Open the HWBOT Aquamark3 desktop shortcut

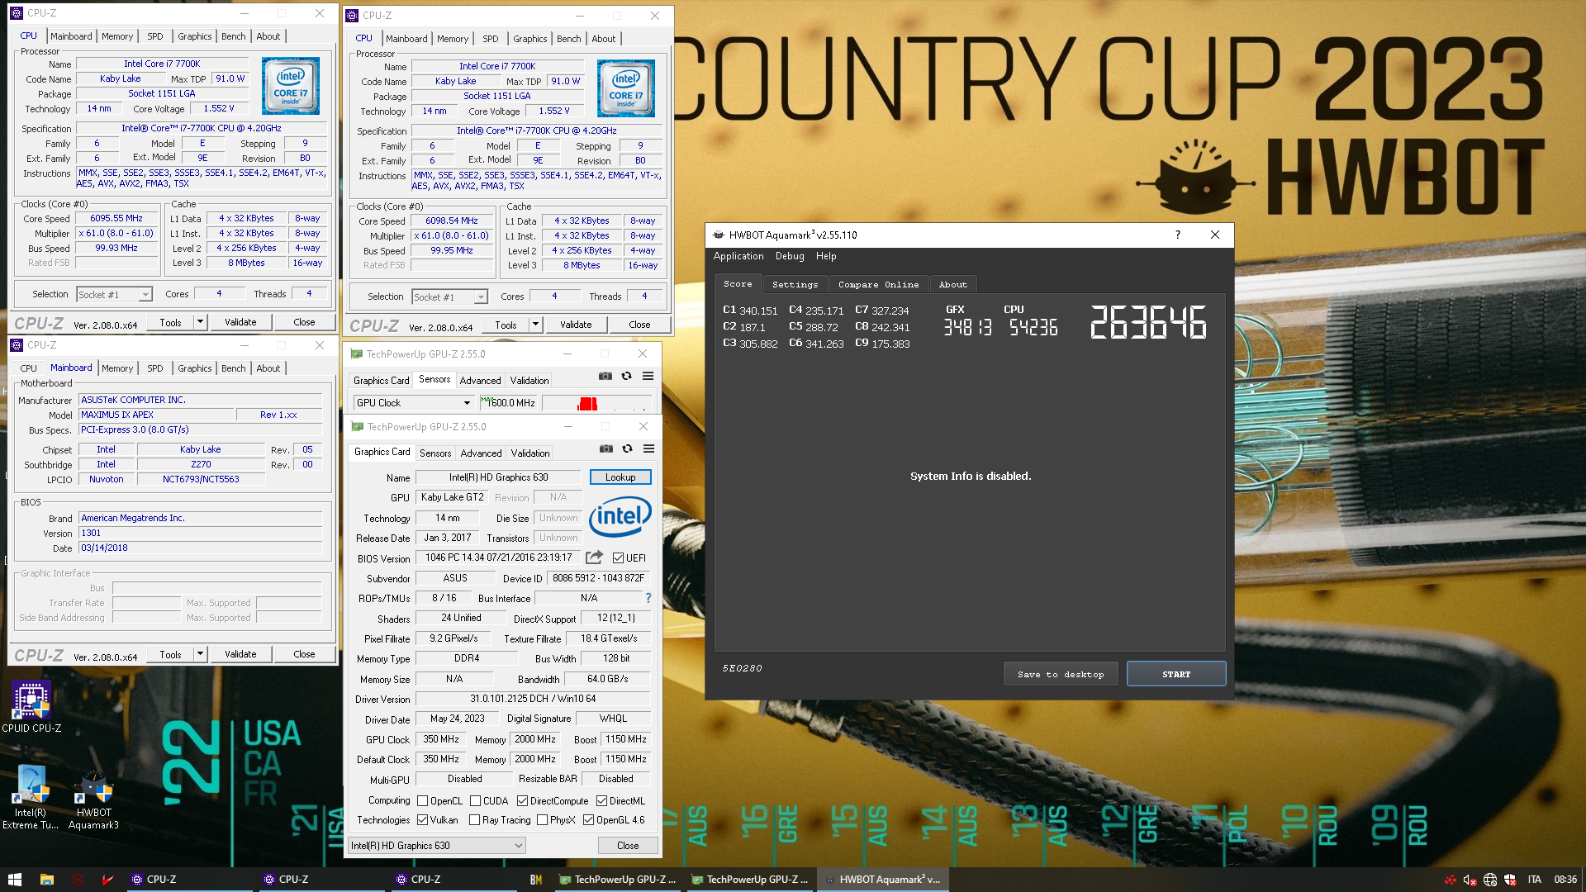pyautogui.click(x=93, y=799)
